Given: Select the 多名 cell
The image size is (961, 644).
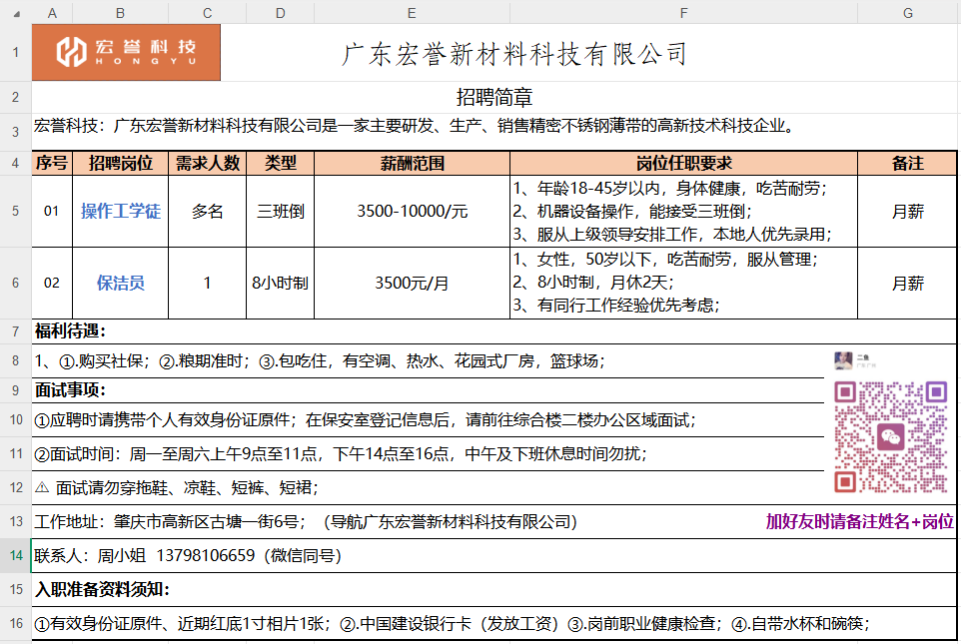Looking at the screenshot, I should (207, 212).
